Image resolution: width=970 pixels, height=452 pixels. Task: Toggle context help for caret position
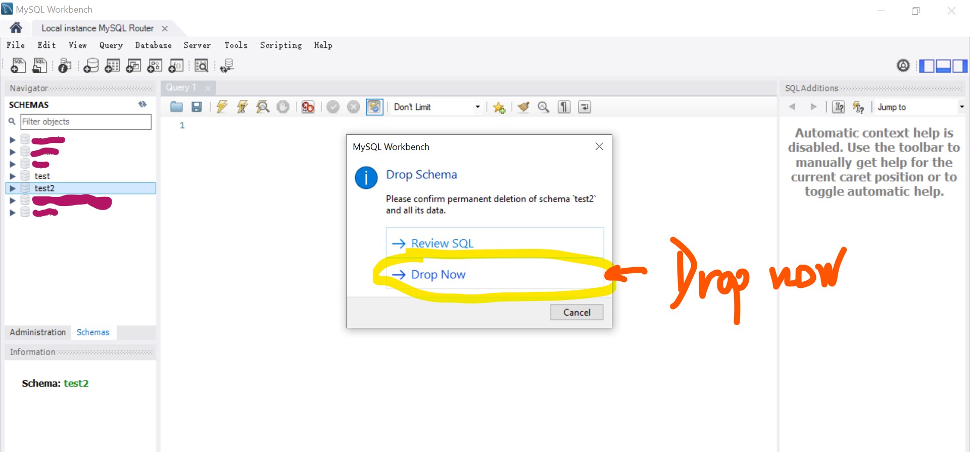coord(839,107)
